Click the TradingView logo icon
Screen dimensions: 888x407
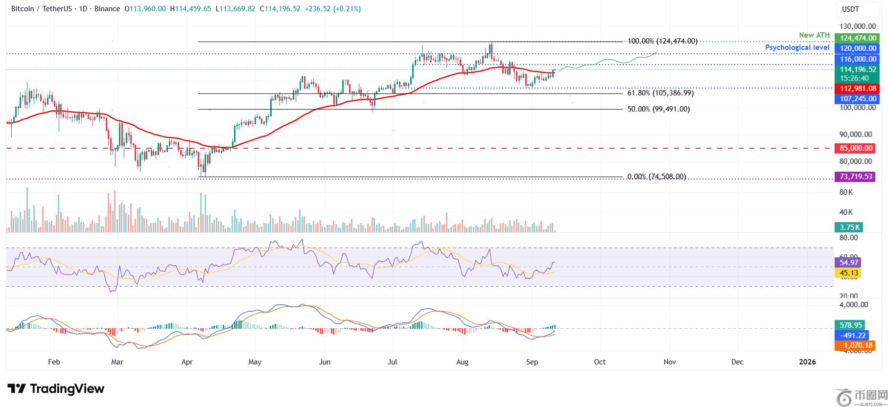pyautogui.click(x=16, y=389)
